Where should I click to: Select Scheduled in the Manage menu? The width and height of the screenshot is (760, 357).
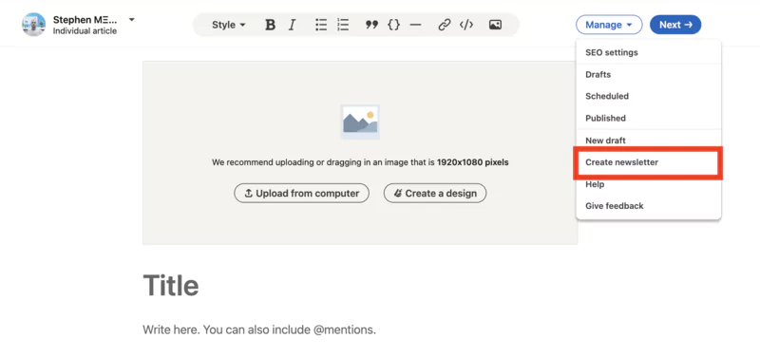point(648,96)
